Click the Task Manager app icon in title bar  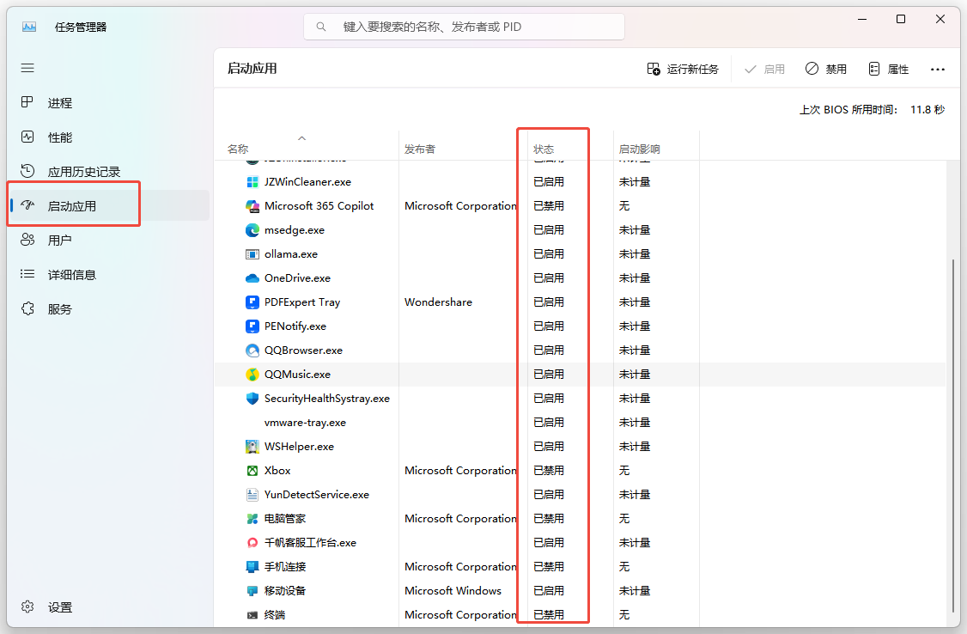point(29,27)
